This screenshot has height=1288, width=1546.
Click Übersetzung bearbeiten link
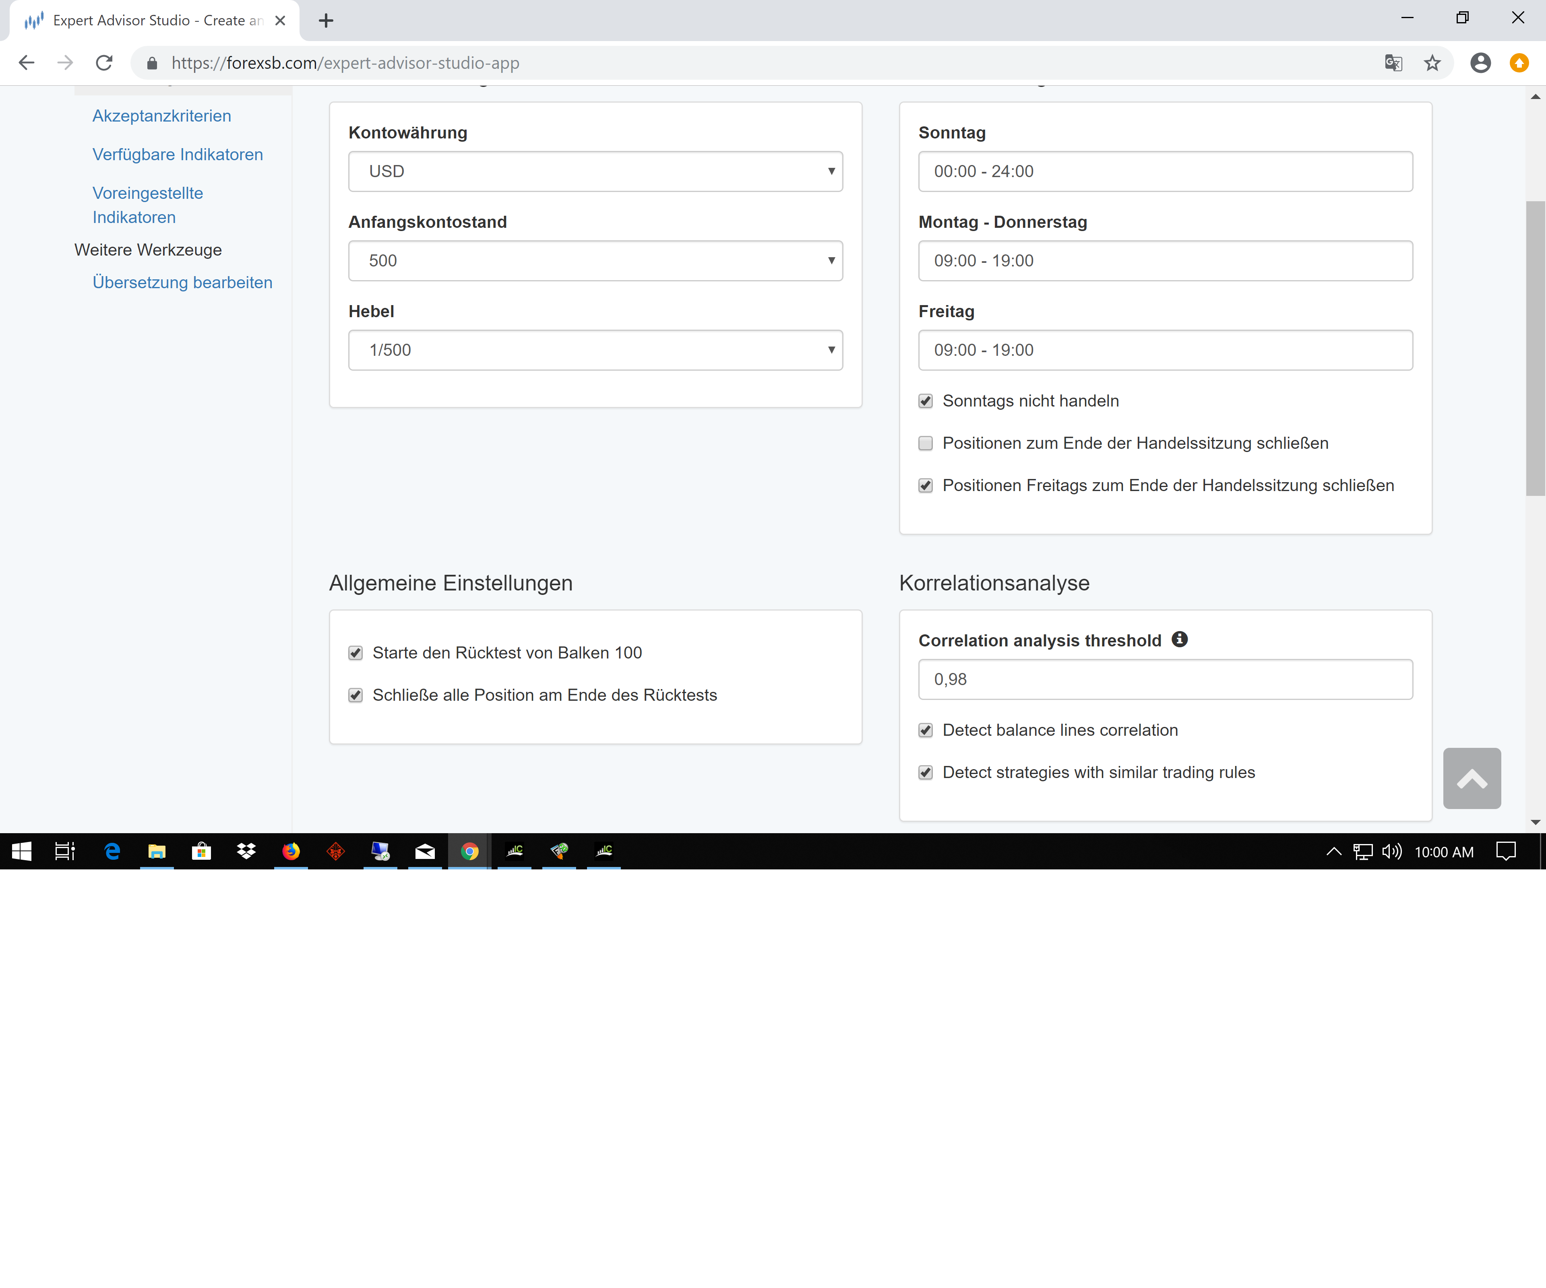pyautogui.click(x=182, y=283)
